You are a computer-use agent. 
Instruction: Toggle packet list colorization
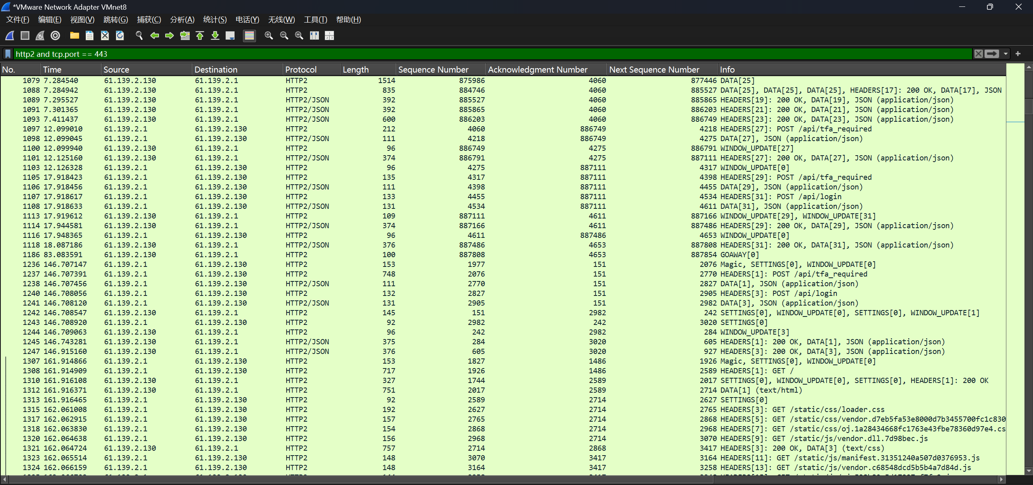coord(249,35)
